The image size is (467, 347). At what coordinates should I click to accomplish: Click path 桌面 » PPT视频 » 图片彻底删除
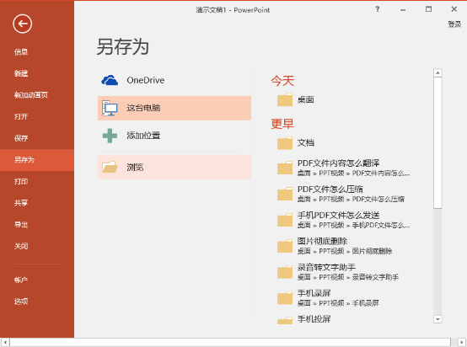345,251
